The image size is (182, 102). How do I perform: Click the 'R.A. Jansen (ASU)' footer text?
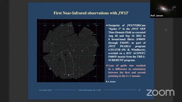click(45, 90)
